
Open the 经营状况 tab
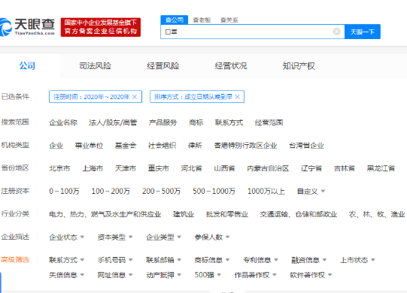[231, 66]
